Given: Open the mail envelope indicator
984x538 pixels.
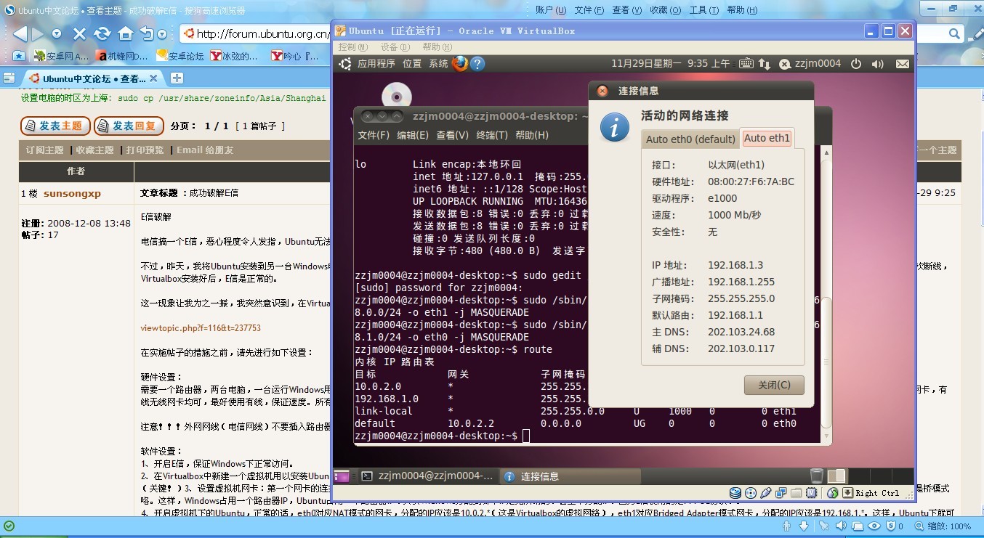Looking at the screenshot, I should coord(903,64).
